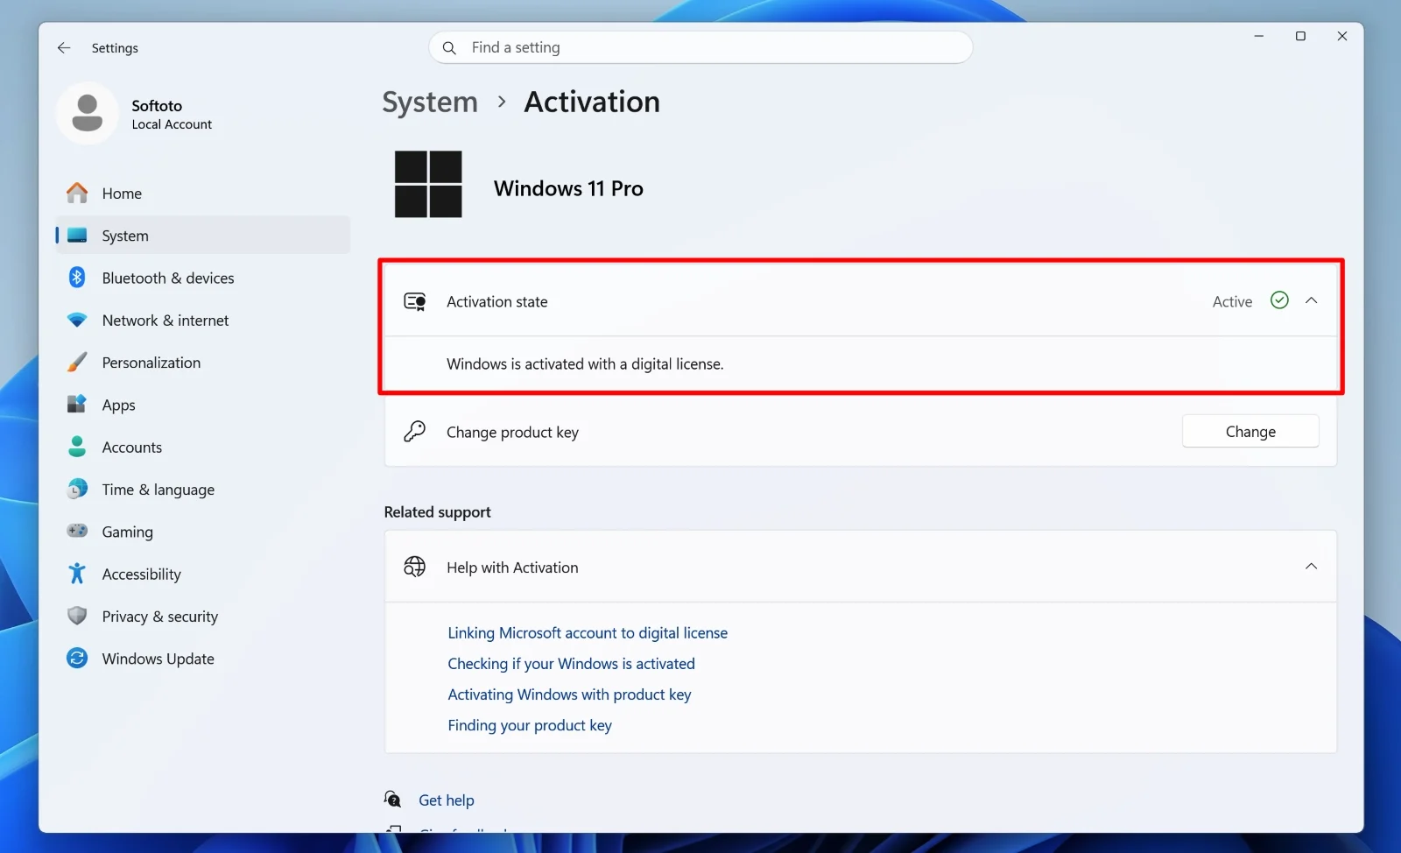The height and width of the screenshot is (853, 1401).
Task: Click the Activation state label
Action: pos(496,301)
